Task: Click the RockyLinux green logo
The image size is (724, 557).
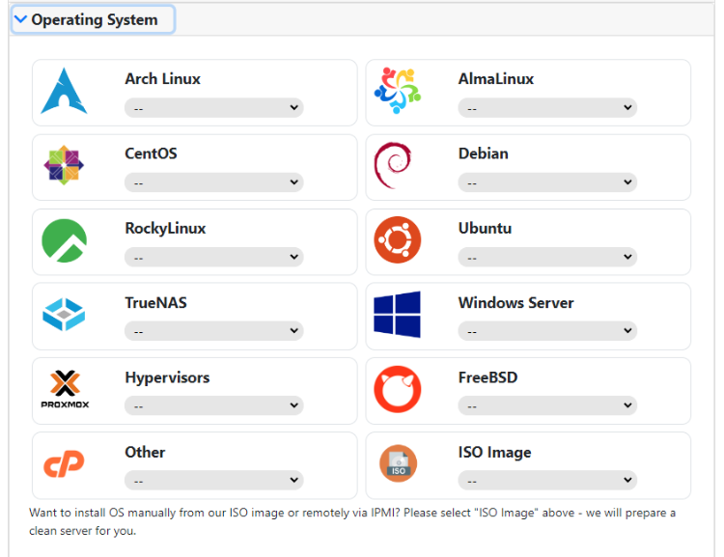Action: point(65,241)
